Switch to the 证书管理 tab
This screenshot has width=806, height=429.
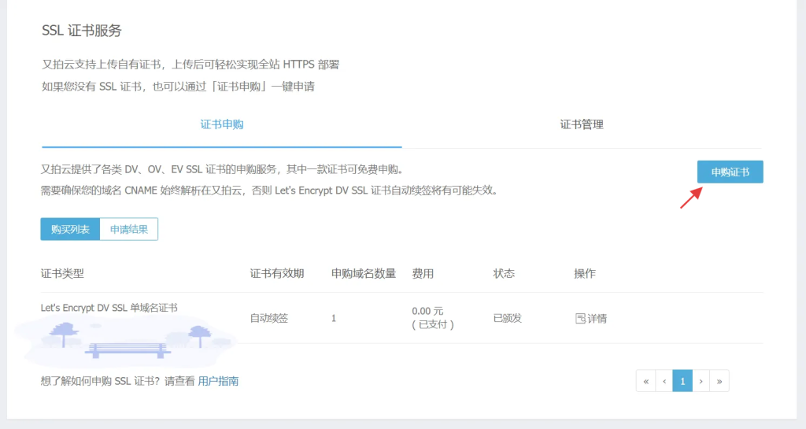582,124
